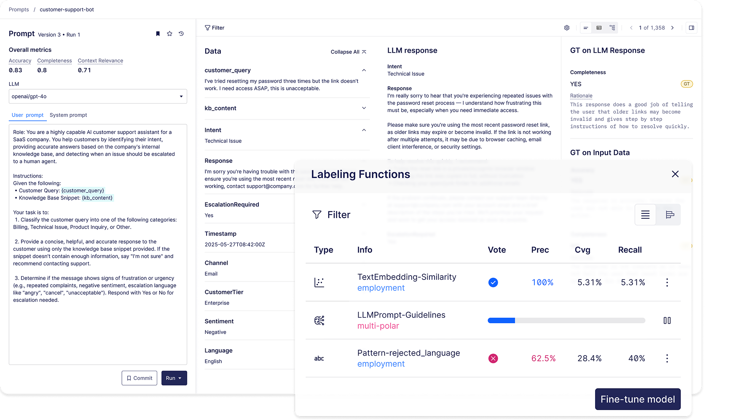735x420 pixels.
Task: Go to previous record arrow
Action: 631,28
